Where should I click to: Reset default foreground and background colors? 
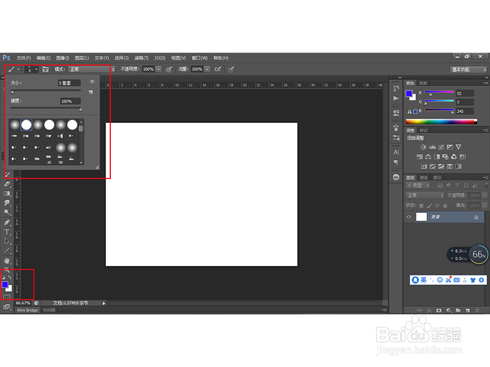pyautogui.click(x=4, y=277)
